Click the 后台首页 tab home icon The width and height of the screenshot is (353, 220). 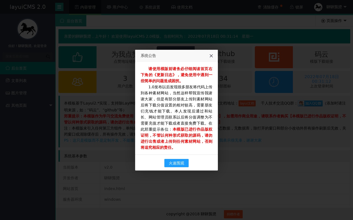pos(62,21)
